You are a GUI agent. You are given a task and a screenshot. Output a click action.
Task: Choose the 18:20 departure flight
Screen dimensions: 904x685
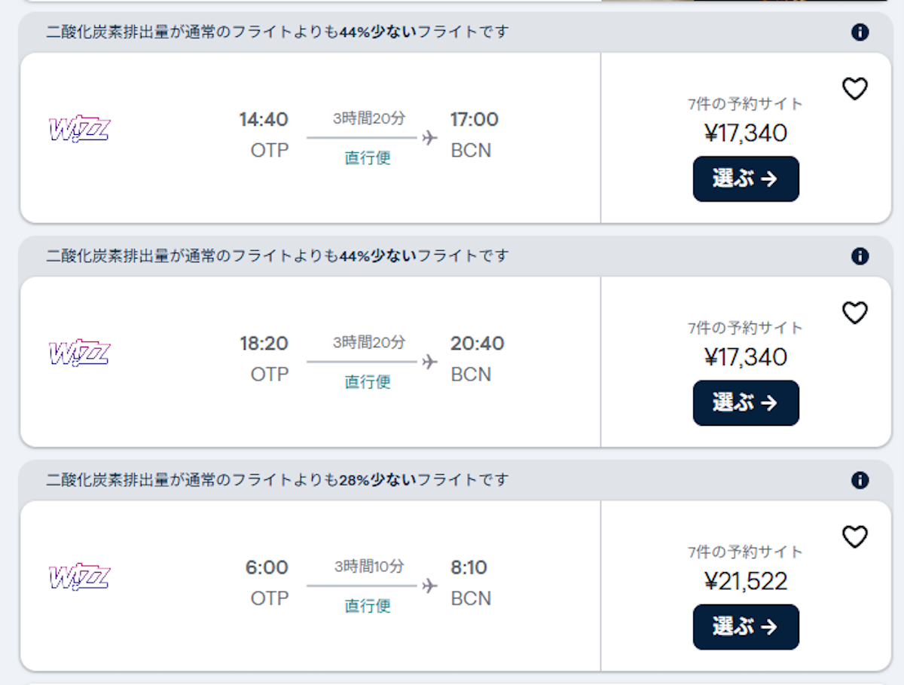pyautogui.click(x=746, y=402)
